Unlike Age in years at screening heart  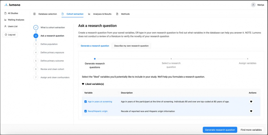point(251,102)
